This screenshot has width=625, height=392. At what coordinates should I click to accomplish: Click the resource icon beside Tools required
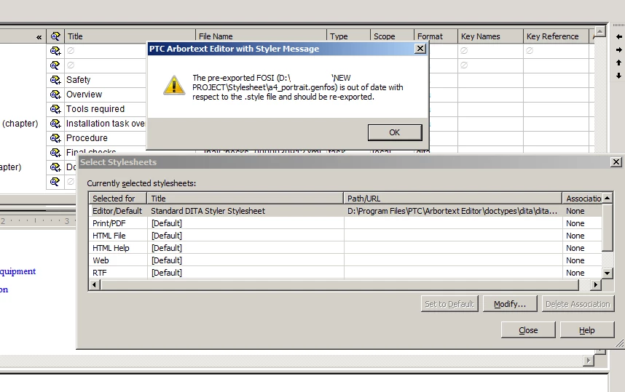click(55, 109)
